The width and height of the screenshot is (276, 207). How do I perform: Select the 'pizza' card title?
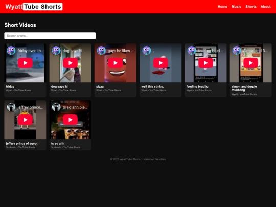tap(100, 86)
